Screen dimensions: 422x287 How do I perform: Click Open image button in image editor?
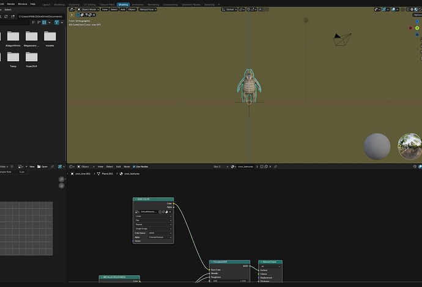[42, 167]
